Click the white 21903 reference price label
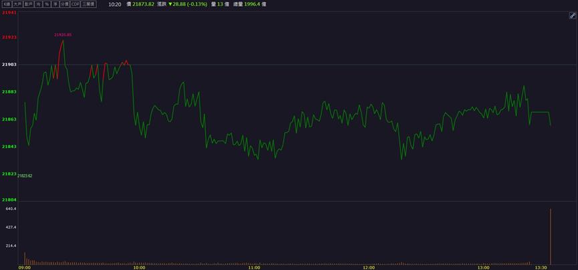 coord(8,65)
